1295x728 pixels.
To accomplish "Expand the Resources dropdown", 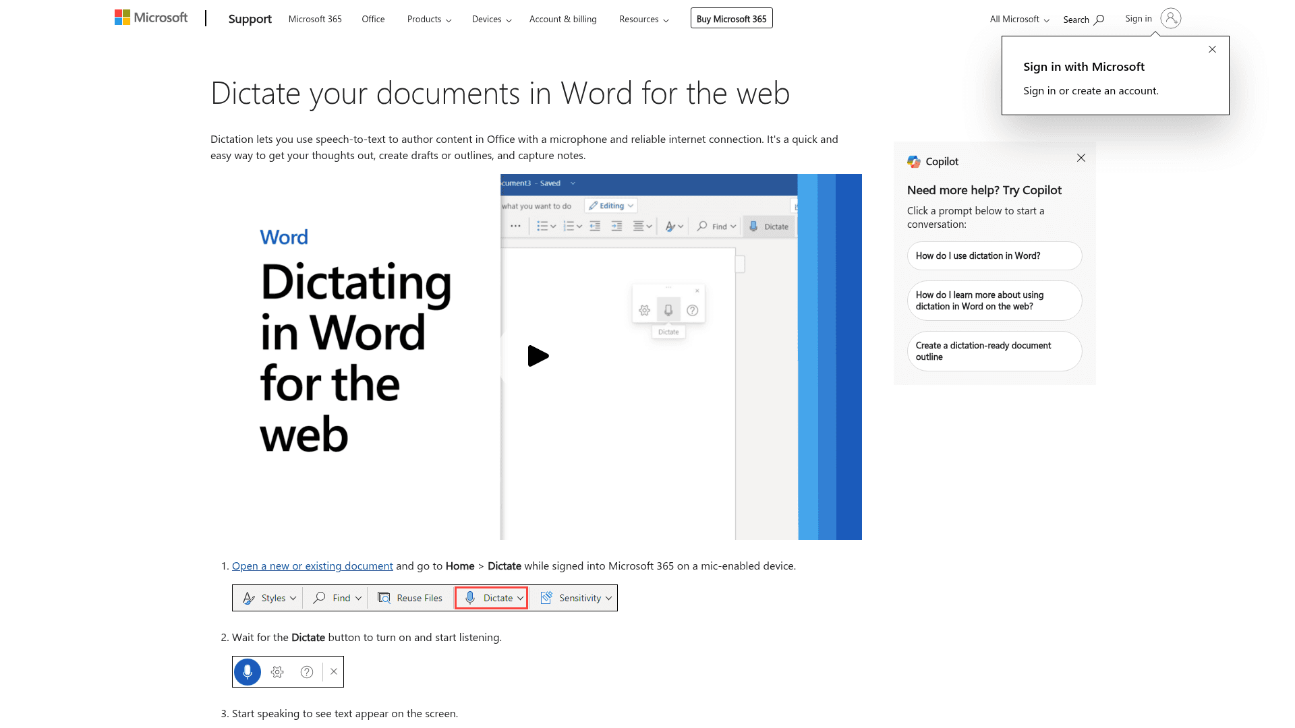I will tap(644, 19).
